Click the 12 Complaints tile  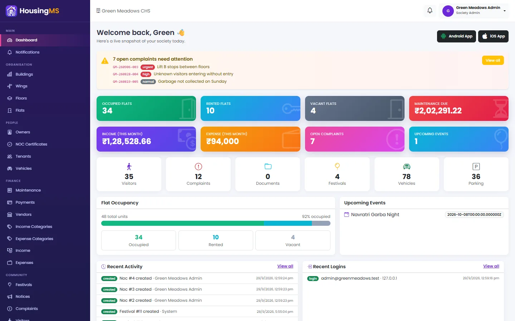(x=198, y=174)
